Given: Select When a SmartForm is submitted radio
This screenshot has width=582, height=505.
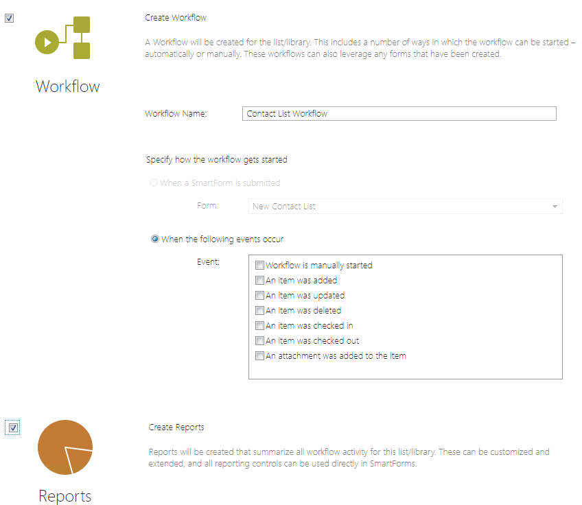Looking at the screenshot, I should 153,183.
